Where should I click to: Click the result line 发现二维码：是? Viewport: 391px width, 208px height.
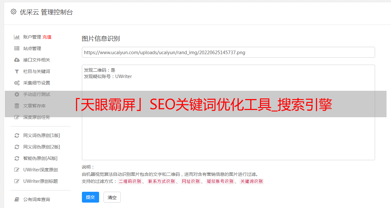coord(99,70)
